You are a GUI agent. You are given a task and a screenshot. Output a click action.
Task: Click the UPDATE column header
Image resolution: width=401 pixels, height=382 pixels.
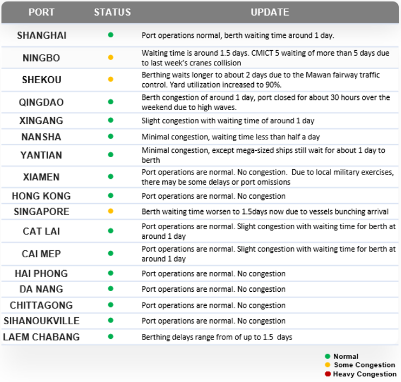[x=270, y=12]
